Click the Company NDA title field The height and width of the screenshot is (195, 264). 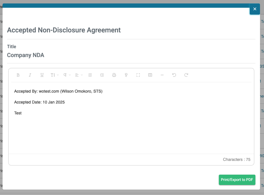coord(25,55)
